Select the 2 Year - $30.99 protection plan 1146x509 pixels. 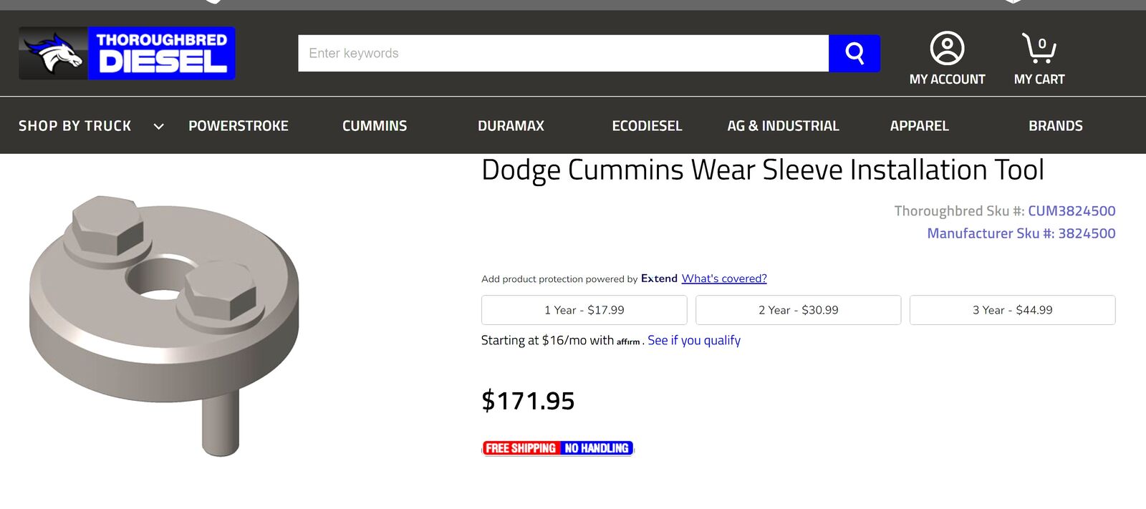pyautogui.click(x=798, y=309)
